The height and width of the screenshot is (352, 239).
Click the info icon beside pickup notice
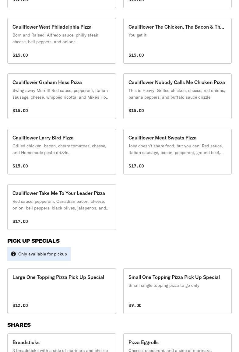tap(13, 254)
